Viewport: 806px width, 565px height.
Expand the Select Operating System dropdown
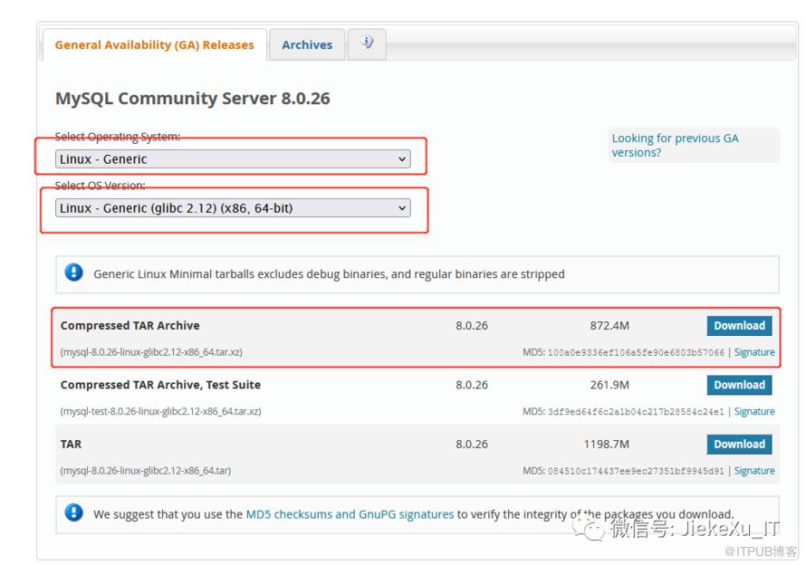[x=233, y=159]
